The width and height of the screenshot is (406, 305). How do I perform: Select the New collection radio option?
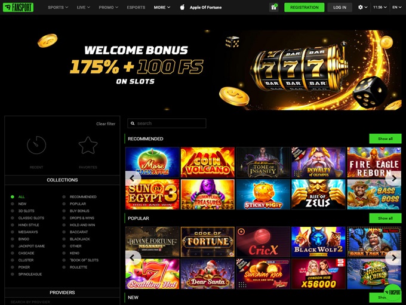click(13, 204)
